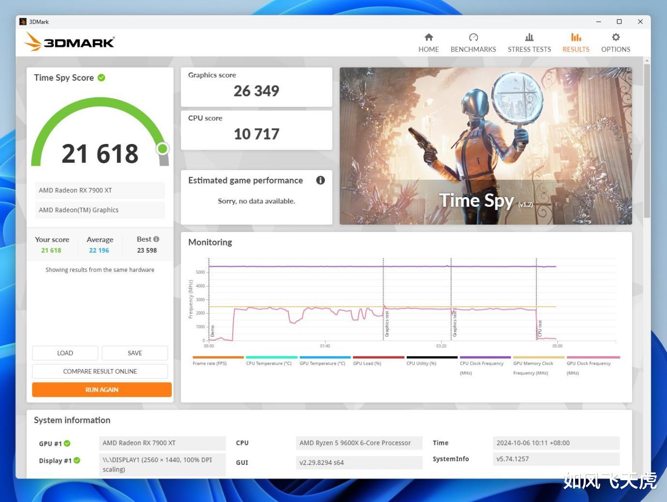
Task: Open the STRESS TESTS tab
Action: (x=529, y=43)
